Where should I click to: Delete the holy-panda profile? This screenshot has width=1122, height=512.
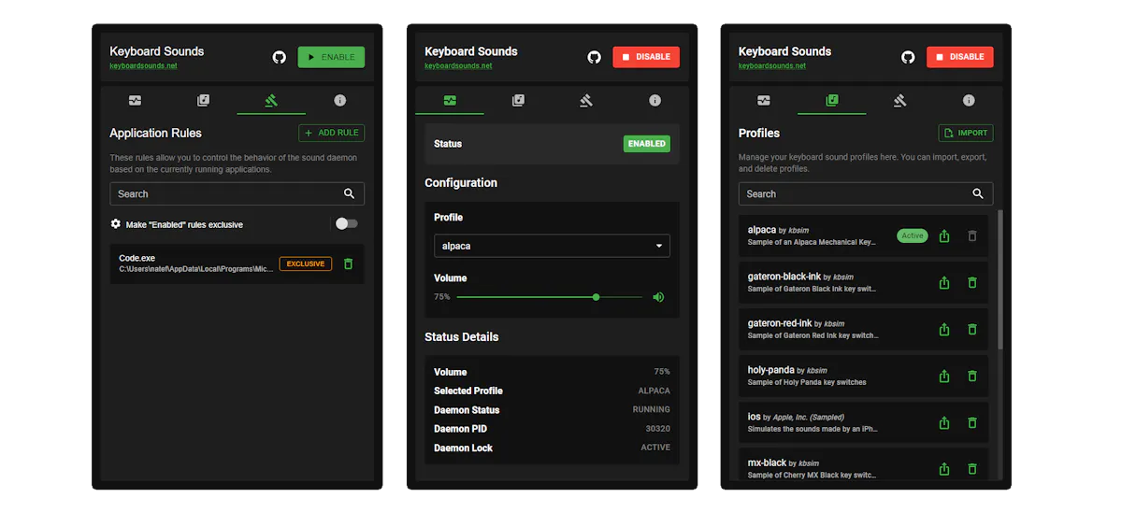972,376
